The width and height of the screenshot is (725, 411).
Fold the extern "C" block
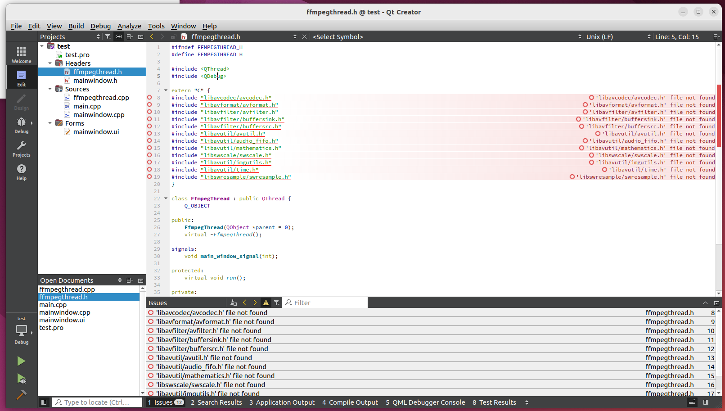[x=166, y=90]
